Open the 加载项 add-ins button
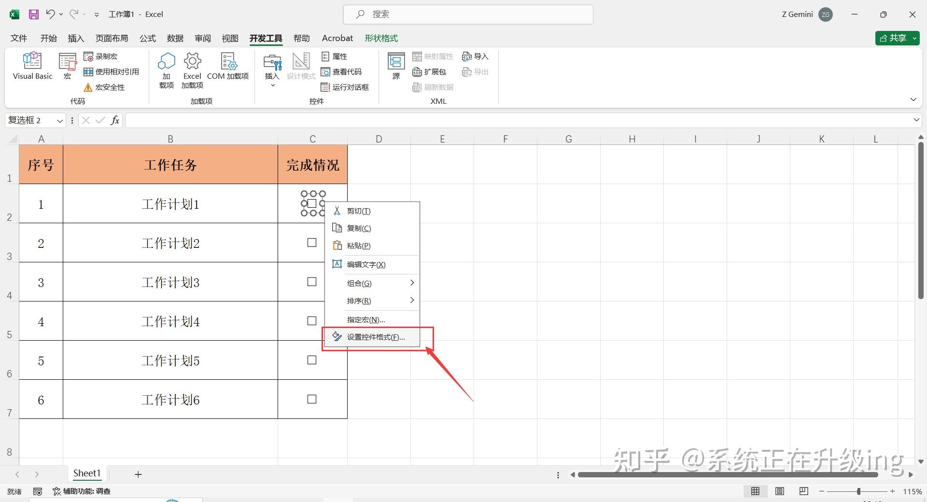The width and height of the screenshot is (927, 502). pyautogui.click(x=167, y=71)
